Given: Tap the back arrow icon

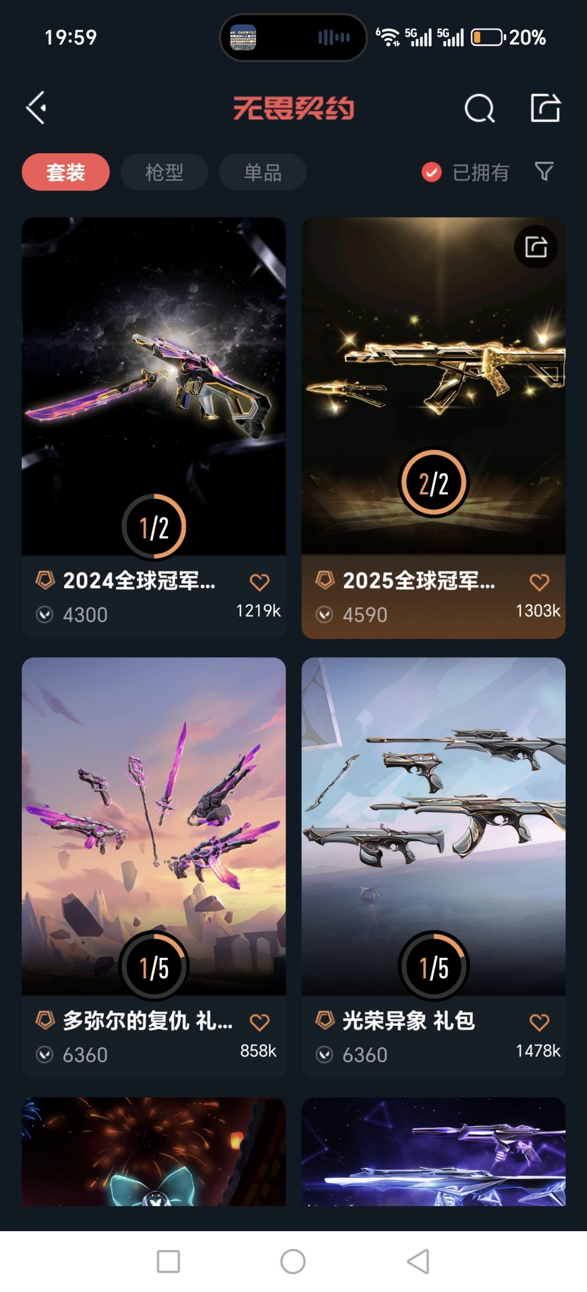Looking at the screenshot, I should point(36,108).
